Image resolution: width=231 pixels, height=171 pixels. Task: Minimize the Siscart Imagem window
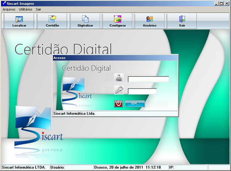[x=216, y=4]
